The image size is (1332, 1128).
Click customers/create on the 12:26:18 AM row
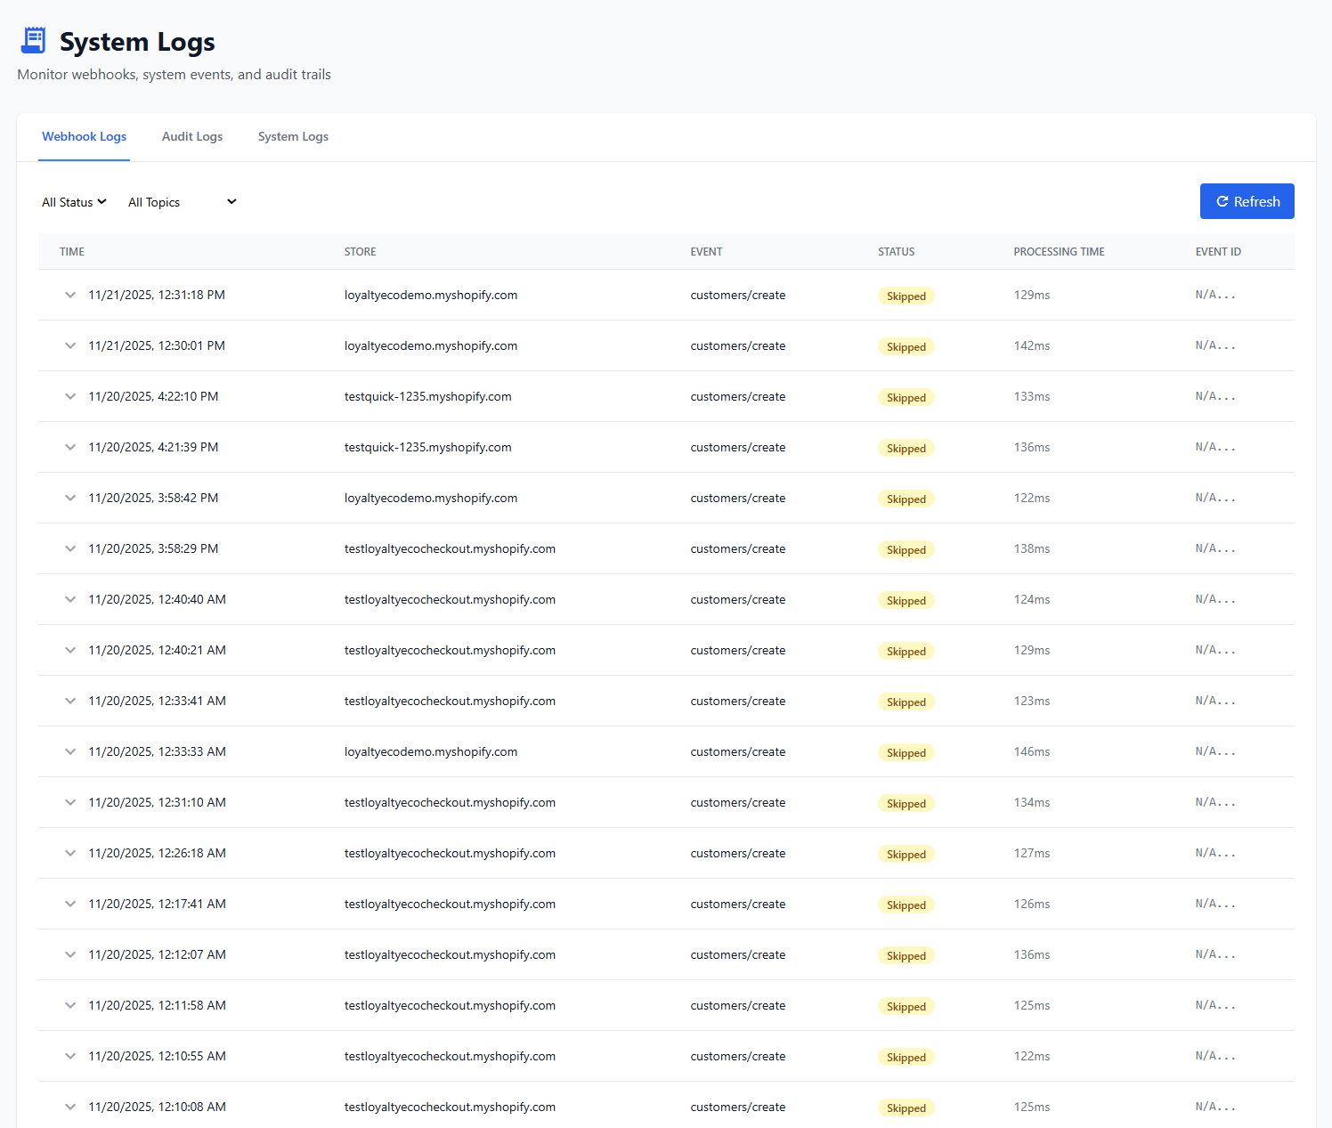pos(737,853)
